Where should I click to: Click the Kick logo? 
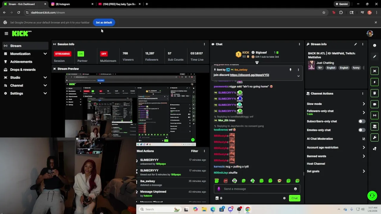coord(21,34)
